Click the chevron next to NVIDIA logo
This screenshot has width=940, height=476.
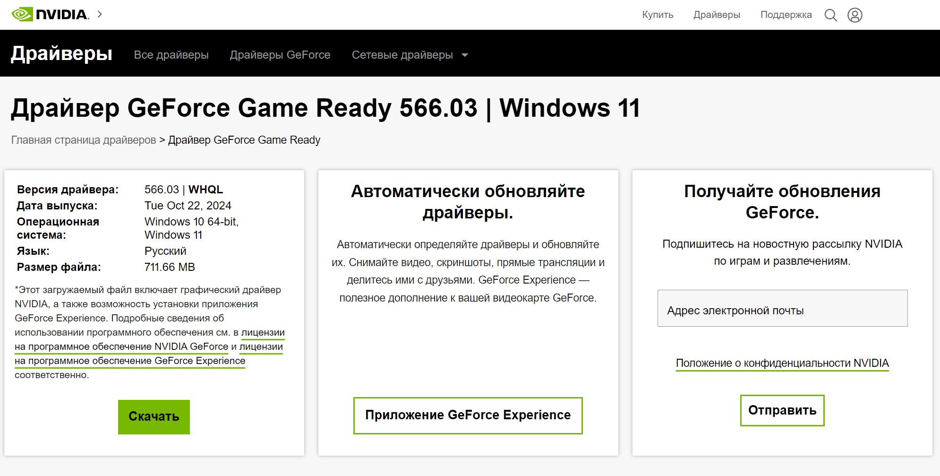point(100,14)
